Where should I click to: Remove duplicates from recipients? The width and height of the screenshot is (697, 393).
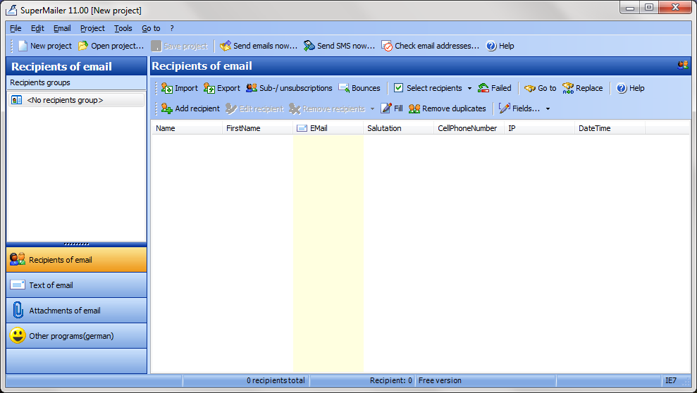pyautogui.click(x=448, y=108)
